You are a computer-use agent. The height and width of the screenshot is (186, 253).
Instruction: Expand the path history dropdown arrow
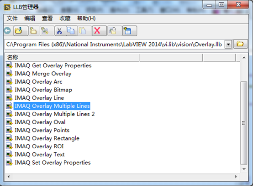[x=228, y=44]
